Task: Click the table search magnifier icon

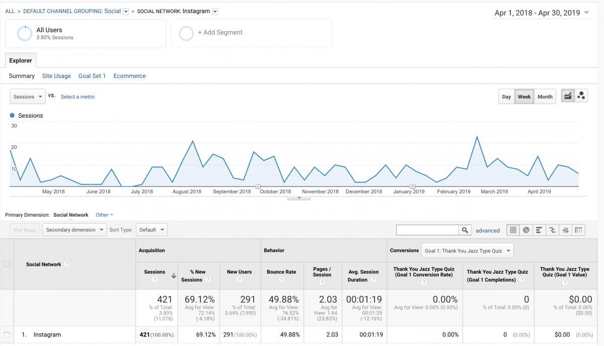Action: 465,230
